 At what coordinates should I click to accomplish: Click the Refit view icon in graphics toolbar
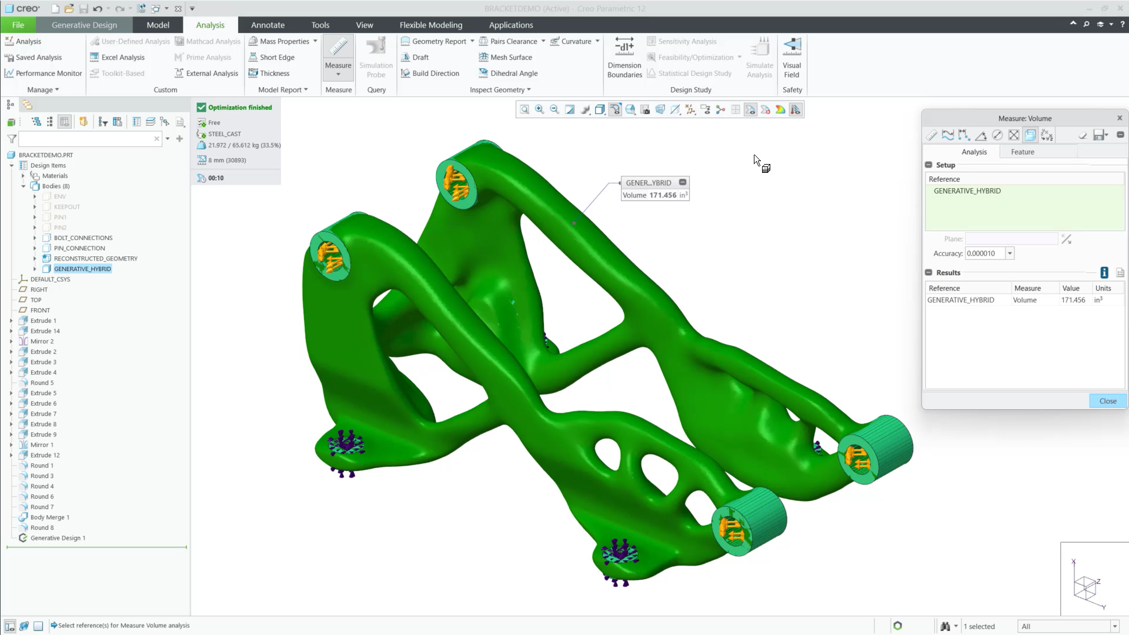(x=525, y=109)
